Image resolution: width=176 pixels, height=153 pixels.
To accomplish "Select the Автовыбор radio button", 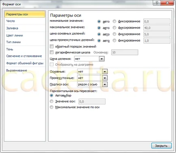I will point(52,95).
